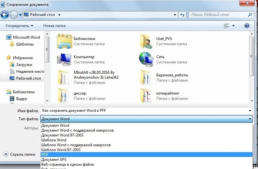Click the Шаблоны folder icon in sidebar
The image size is (258, 169).
pos(12,44)
